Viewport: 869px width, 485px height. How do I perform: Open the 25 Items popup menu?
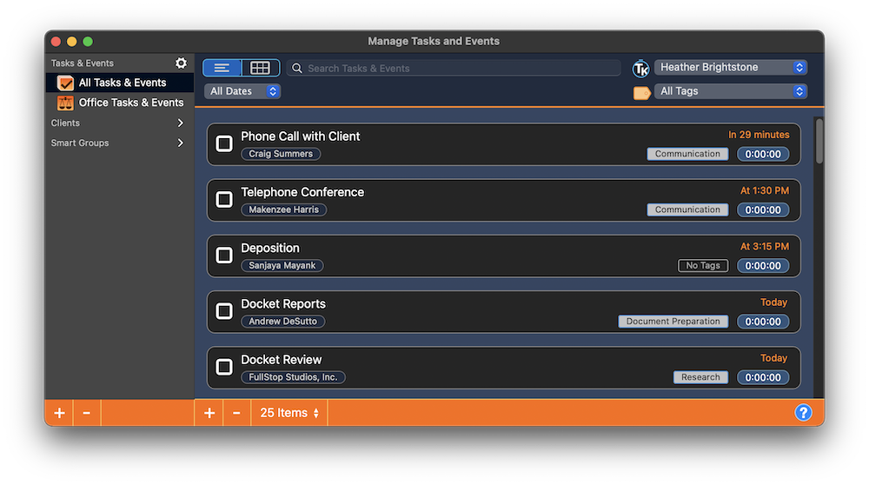pyautogui.click(x=289, y=413)
